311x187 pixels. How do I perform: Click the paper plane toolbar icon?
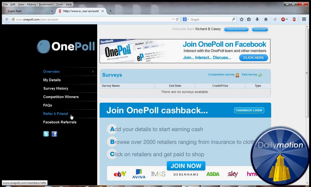point(274,19)
